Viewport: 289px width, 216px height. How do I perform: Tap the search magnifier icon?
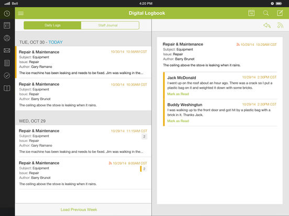[265, 13]
